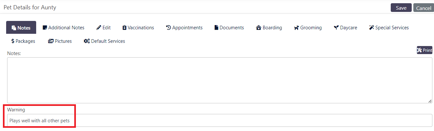The image size is (434, 131).
Task: Open the Pictures photo icon
Action: (51, 41)
